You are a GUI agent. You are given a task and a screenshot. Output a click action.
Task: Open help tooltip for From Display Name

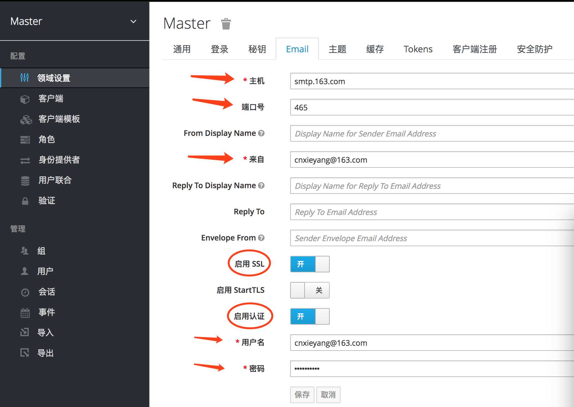pos(261,133)
